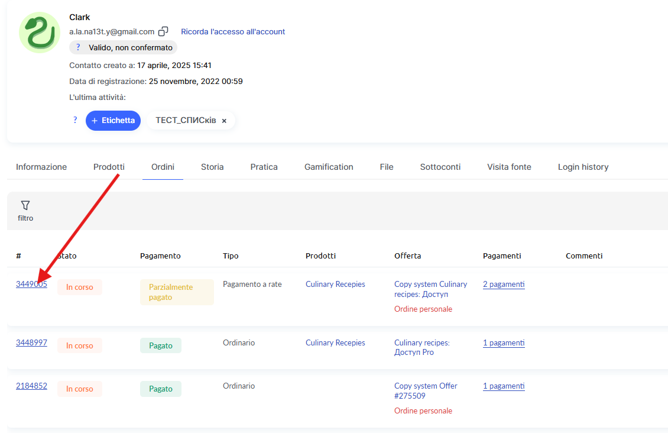The image size is (668, 433).
Task: Remove the ТЕСТ_СПИСків tag
Action: (x=224, y=121)
